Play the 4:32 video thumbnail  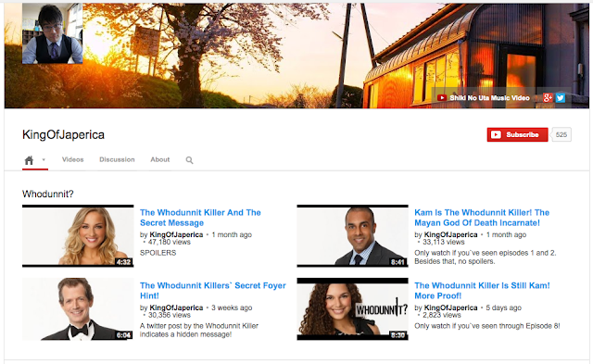78,236
